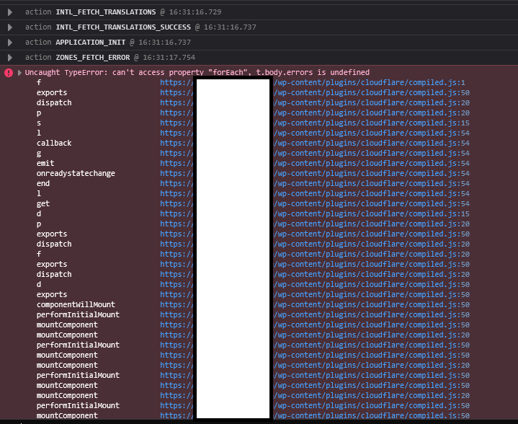Open the compiled.js:1 source link
This screenshot has height=424, width=518.
pos(313,83)
